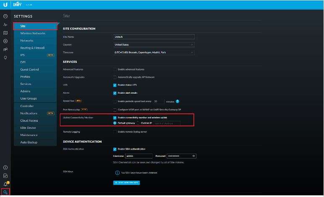324x197 pixels.
Task: Open the Country dropdown
Action: [154, 44]
